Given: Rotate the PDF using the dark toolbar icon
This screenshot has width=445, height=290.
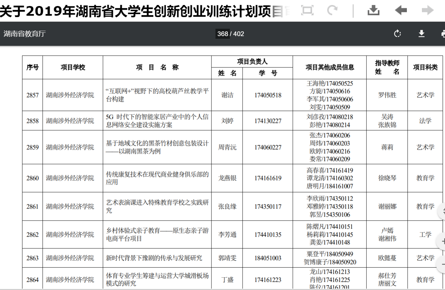Looking at the screenshot, I should coord(397,33).
